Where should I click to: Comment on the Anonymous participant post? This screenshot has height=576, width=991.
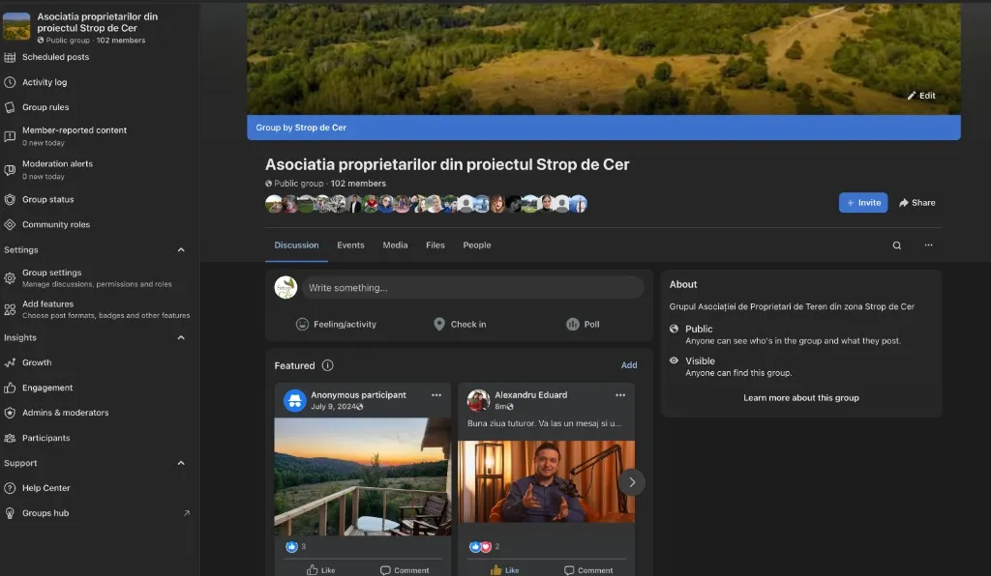click(x=405, y=570)
